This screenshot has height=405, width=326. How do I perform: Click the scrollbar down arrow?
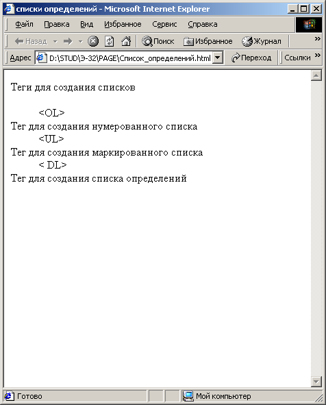(316, 382)
